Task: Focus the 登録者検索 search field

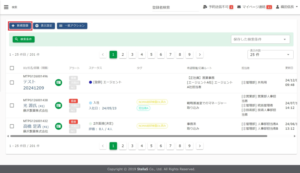Action: 175,8
